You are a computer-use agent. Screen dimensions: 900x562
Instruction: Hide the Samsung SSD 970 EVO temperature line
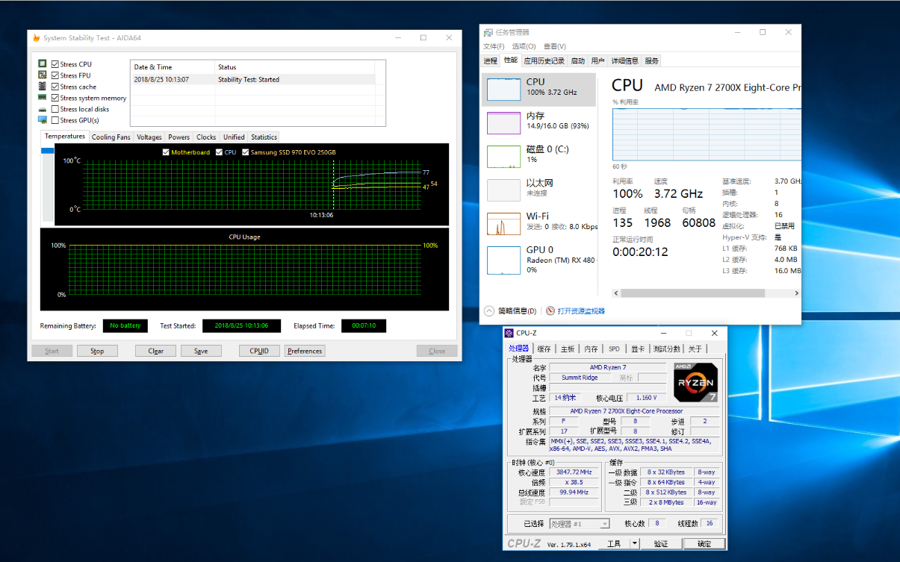(x=246, y=152)
